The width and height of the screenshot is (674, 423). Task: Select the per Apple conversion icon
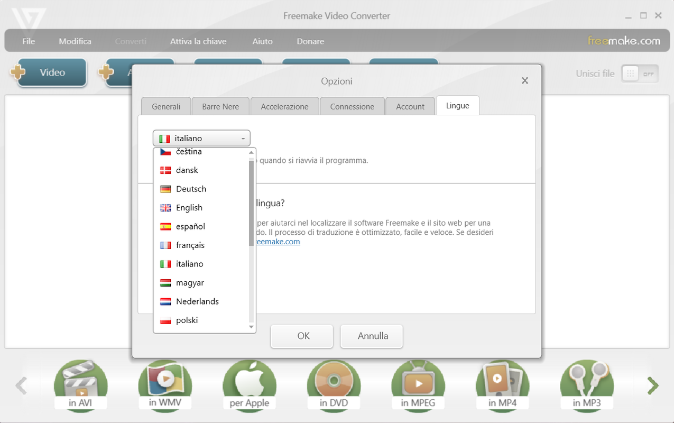pos(250,385)
